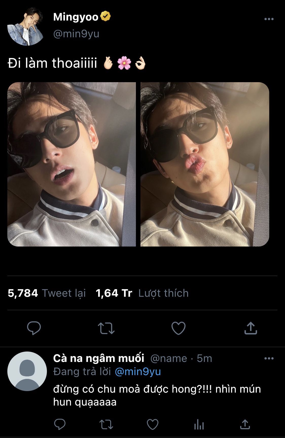Tap the @min9yu mention link in reply
The height and width of the screenshot is (438, 285).
pyautogui.click(x=138, y=372)
